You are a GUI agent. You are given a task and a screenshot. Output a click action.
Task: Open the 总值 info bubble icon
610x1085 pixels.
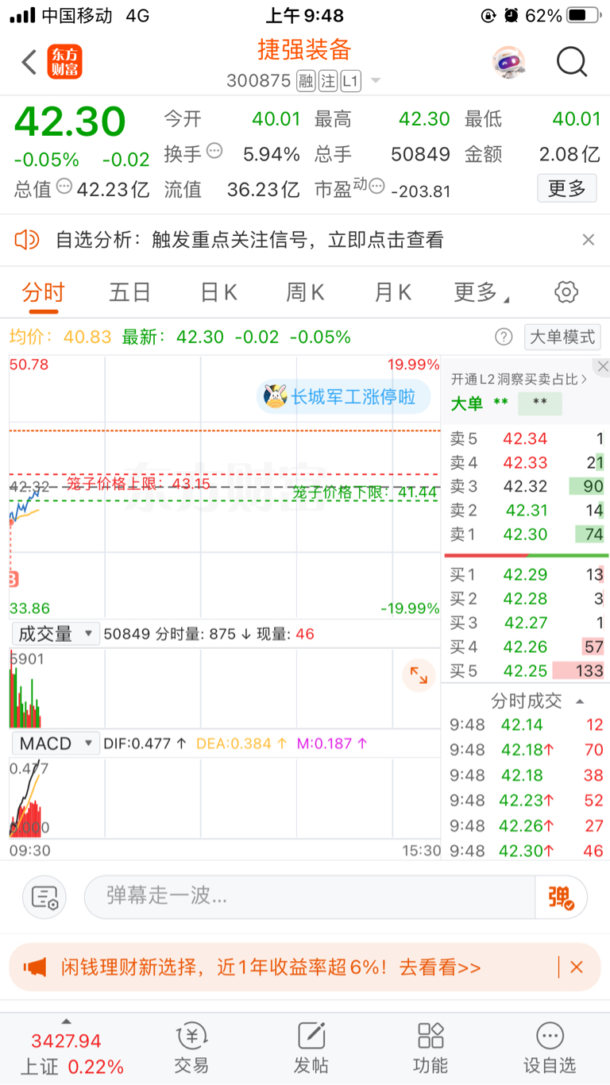64,187
